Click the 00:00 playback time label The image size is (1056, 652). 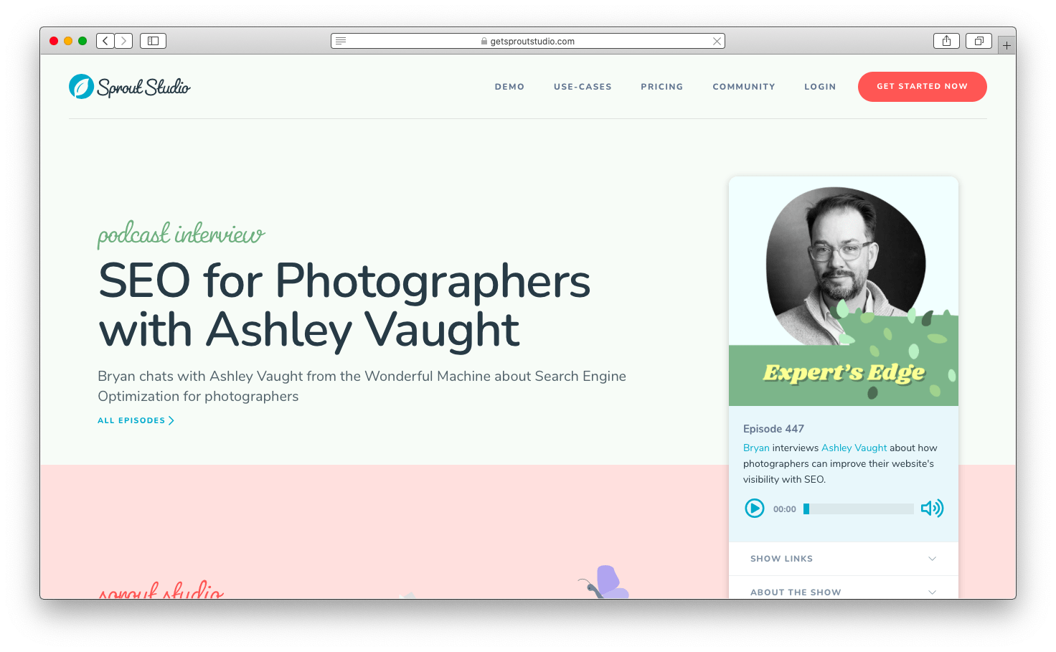point(785,509)
